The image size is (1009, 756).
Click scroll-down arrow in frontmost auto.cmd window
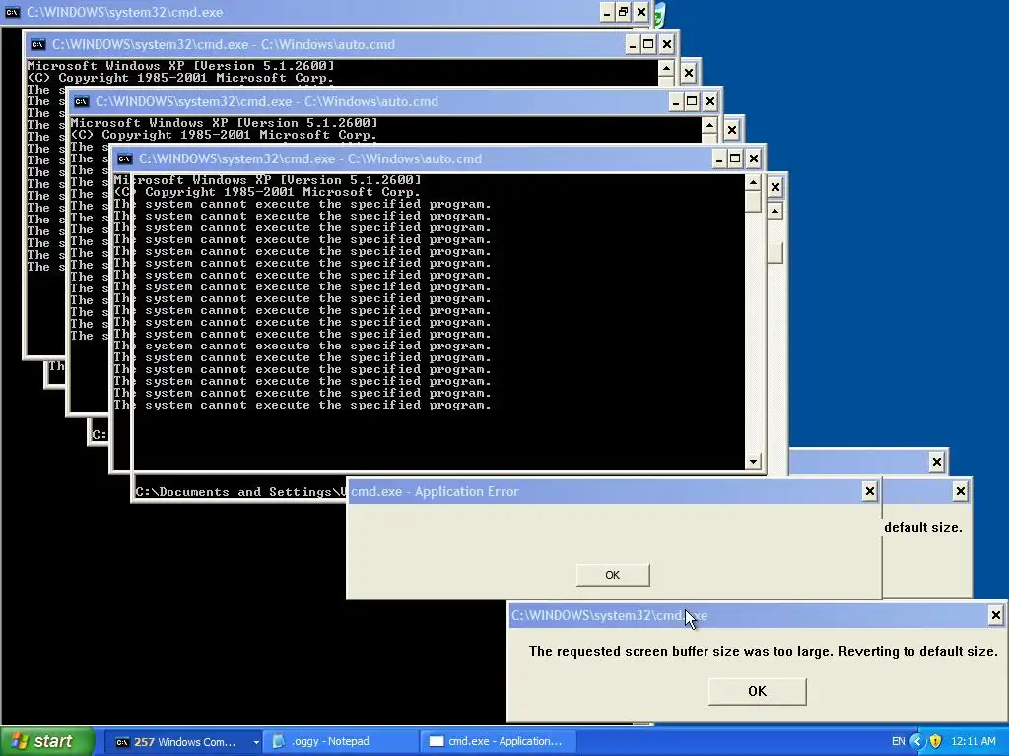(x=753, y=461)
